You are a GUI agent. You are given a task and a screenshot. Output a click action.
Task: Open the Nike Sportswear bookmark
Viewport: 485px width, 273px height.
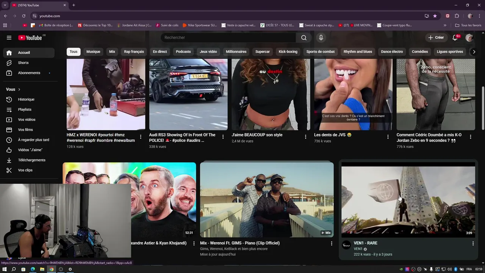200,25
